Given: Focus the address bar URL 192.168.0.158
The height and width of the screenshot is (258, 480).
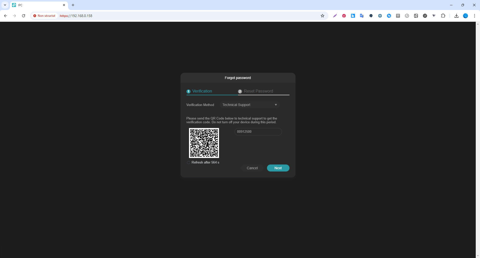Looking at the screenshot, I should pyautogui.click(x=76, y=16).
